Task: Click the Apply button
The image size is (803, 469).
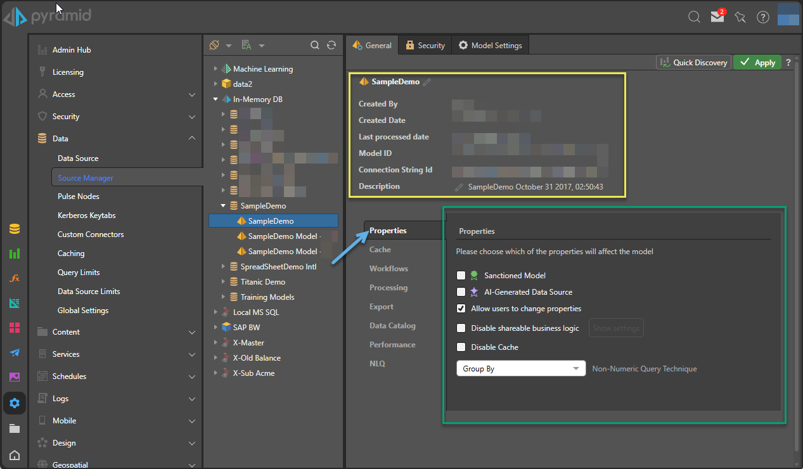Action: [x=758, y=62]
